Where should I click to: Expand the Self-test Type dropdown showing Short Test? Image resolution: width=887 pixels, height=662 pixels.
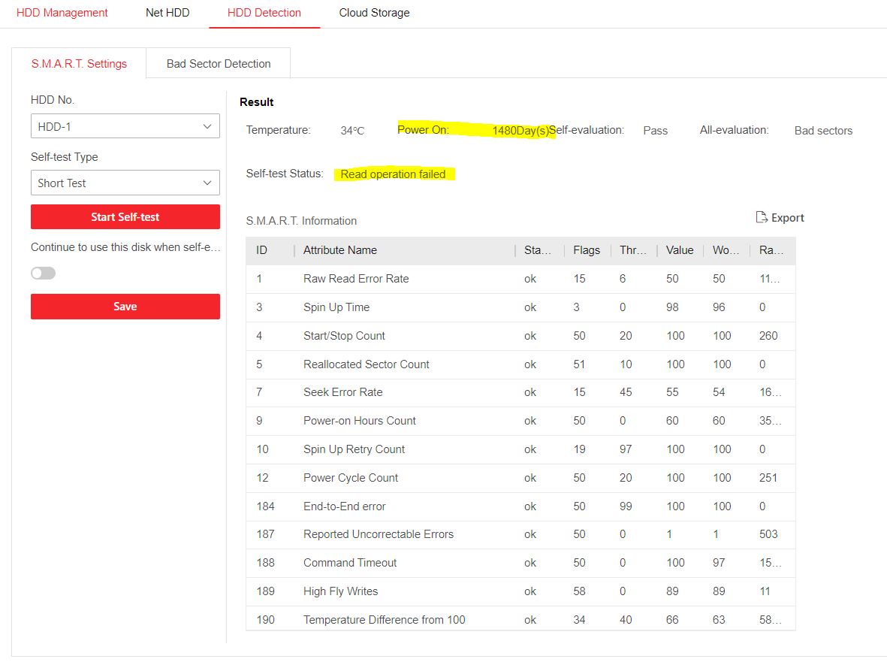point(125,183)
